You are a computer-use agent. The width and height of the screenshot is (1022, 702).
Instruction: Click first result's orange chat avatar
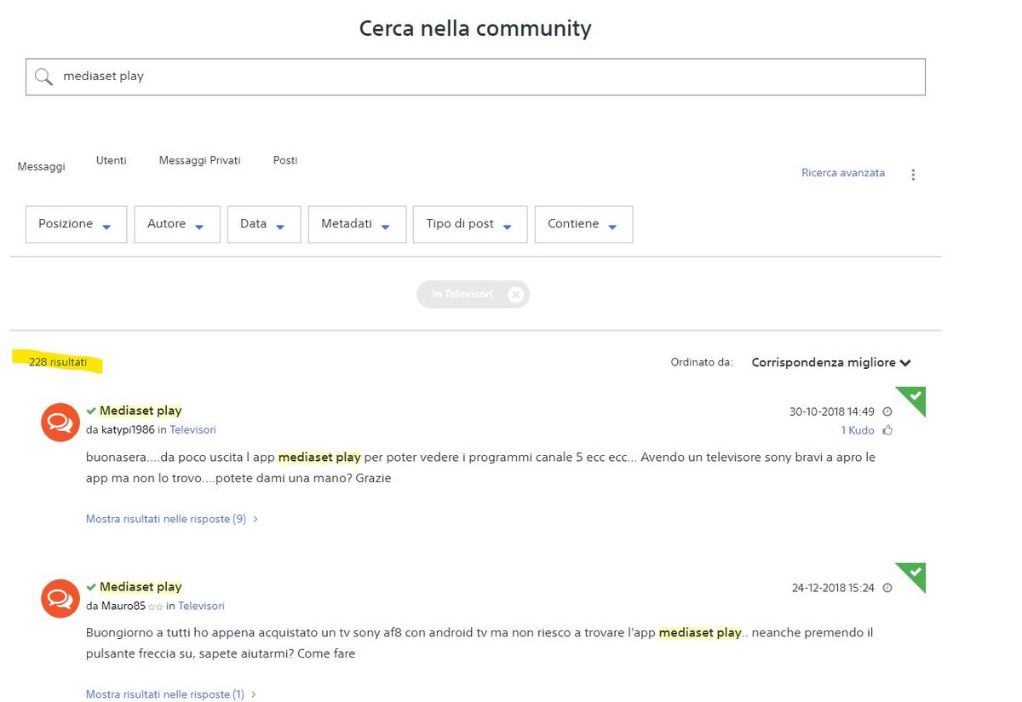click(60, 423)
